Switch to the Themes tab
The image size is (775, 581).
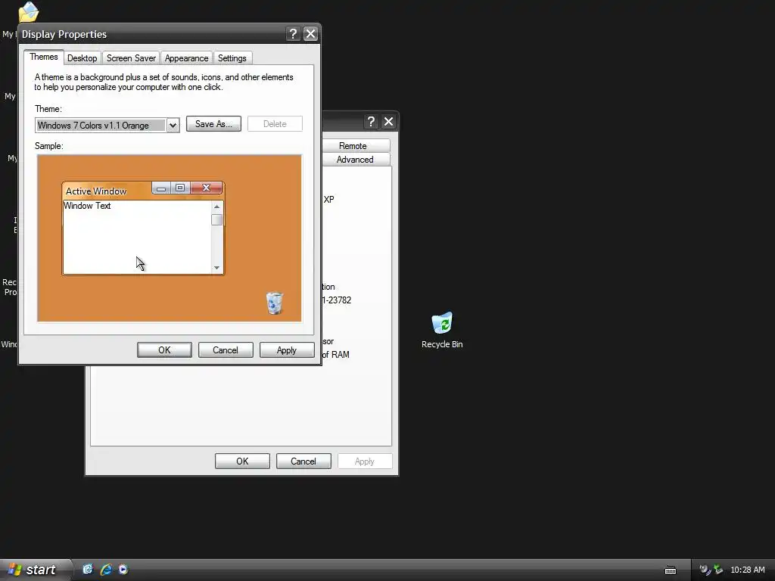tap(43, 57)
